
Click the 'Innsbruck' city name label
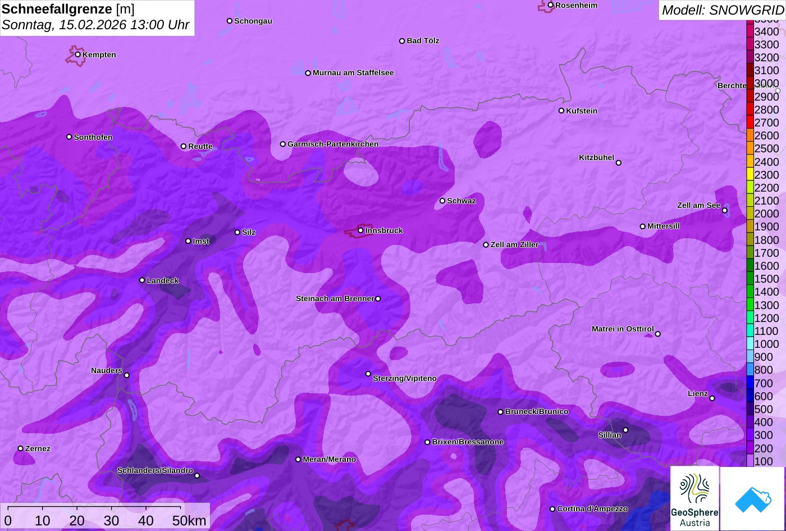click(x=384, y=231)
